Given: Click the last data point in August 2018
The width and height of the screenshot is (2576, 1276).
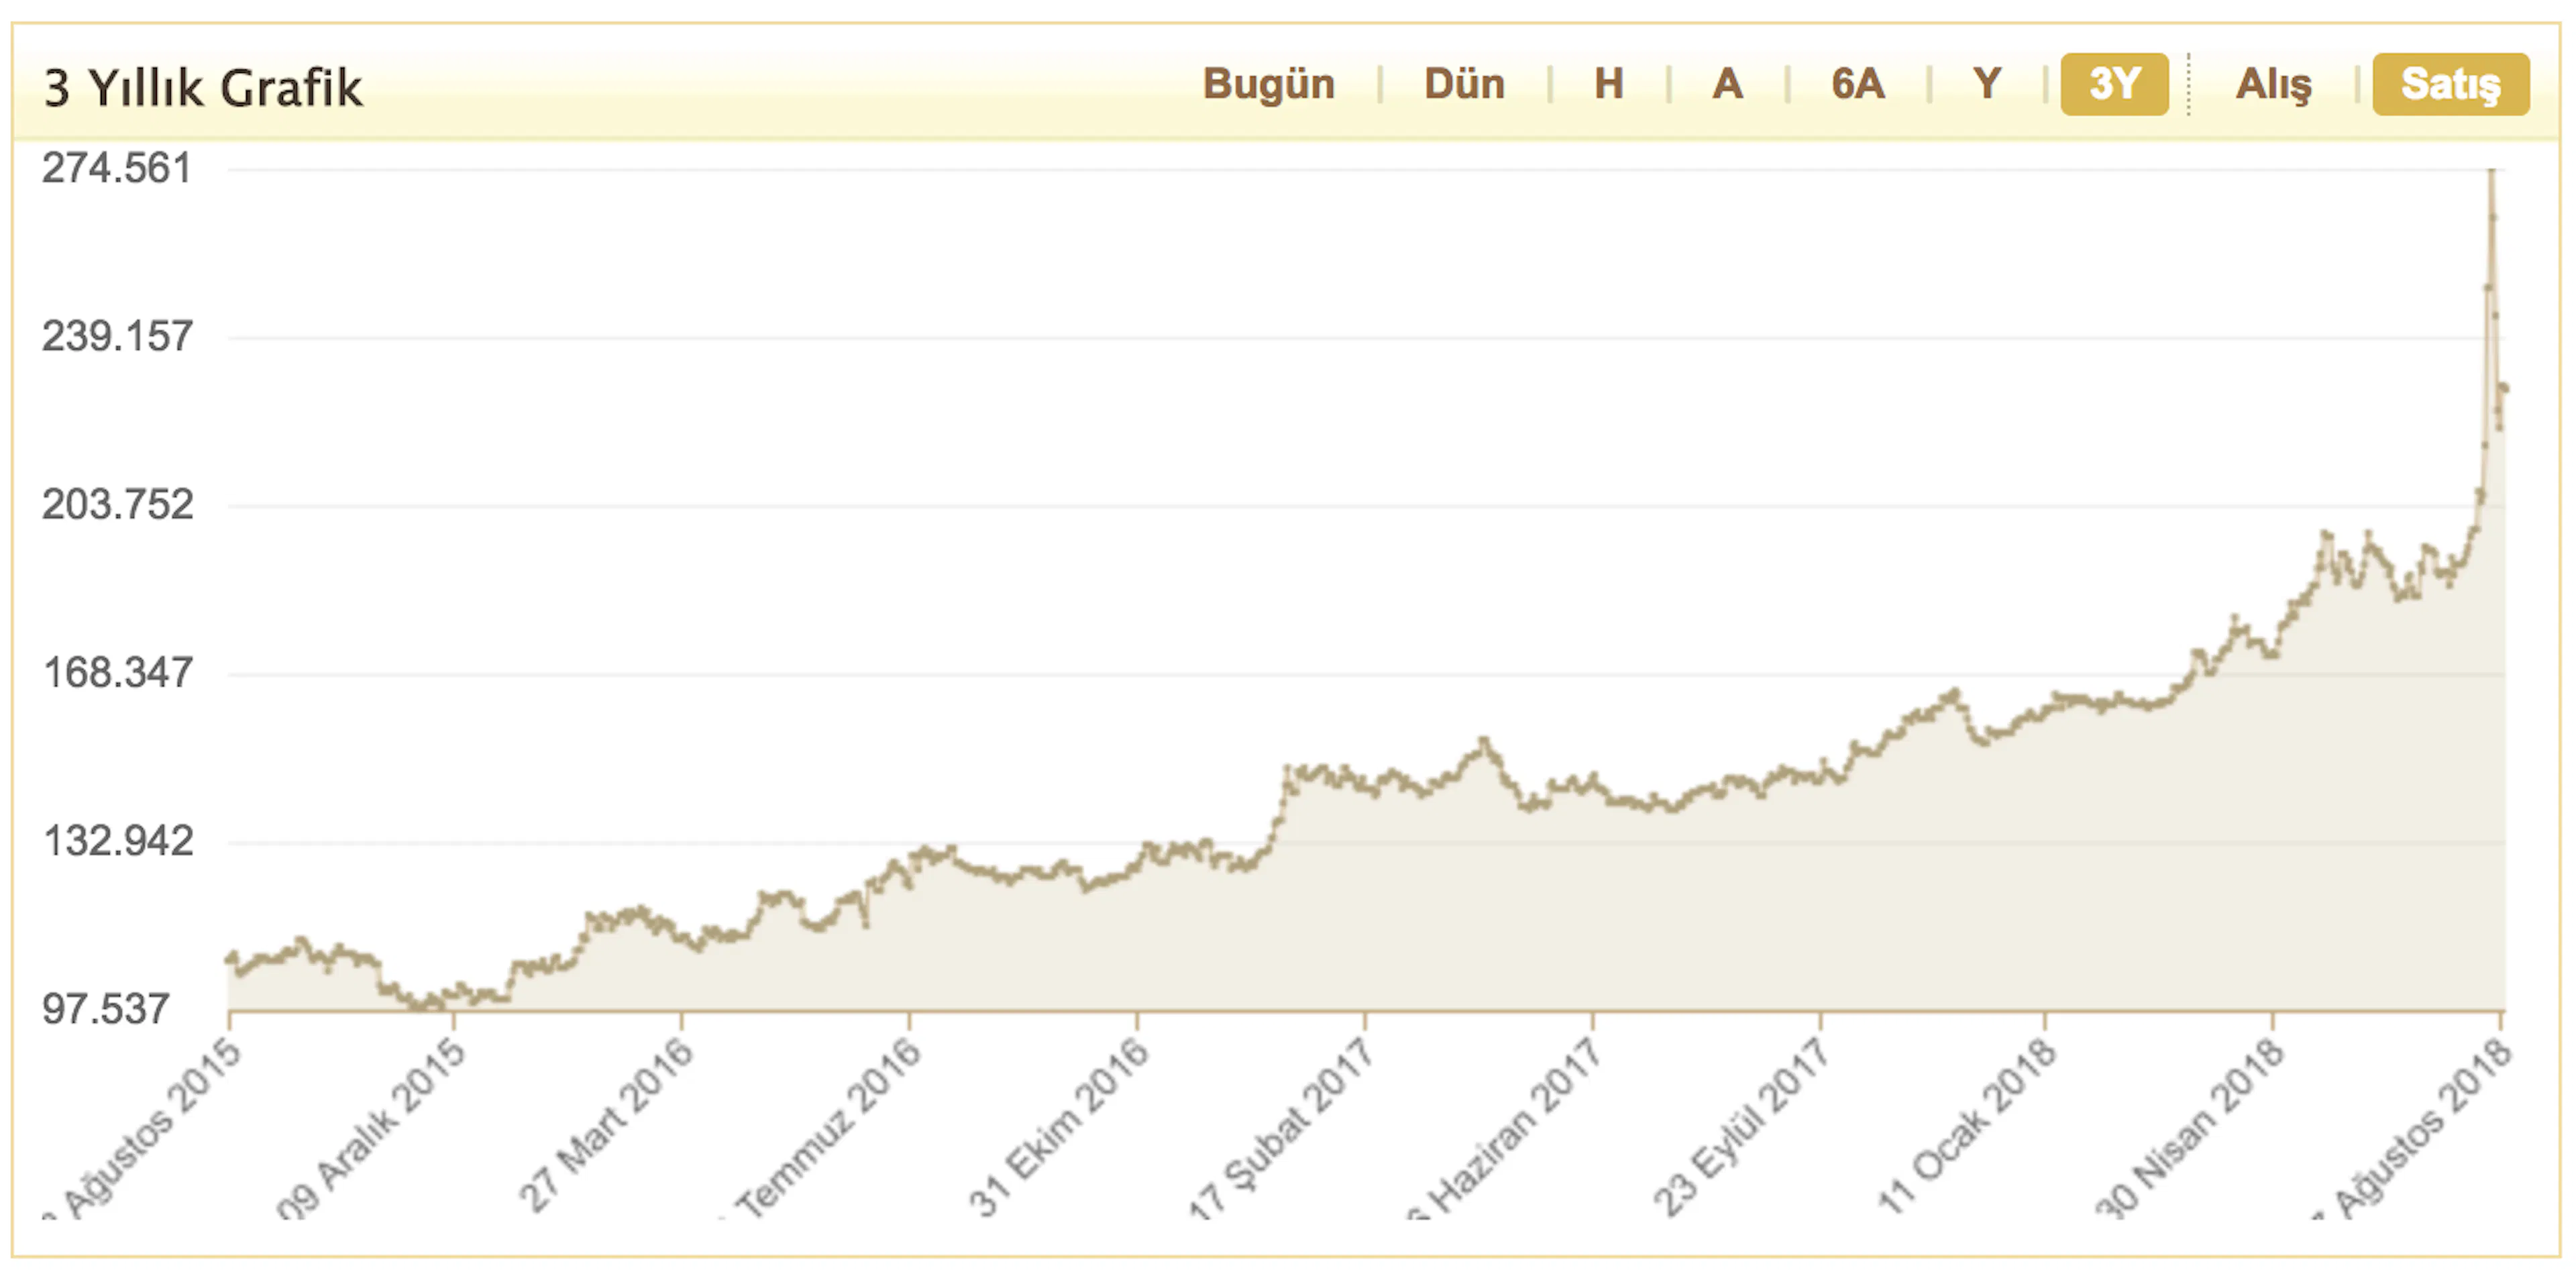Looking at the screenshot, I should (x=2505, y=389).
